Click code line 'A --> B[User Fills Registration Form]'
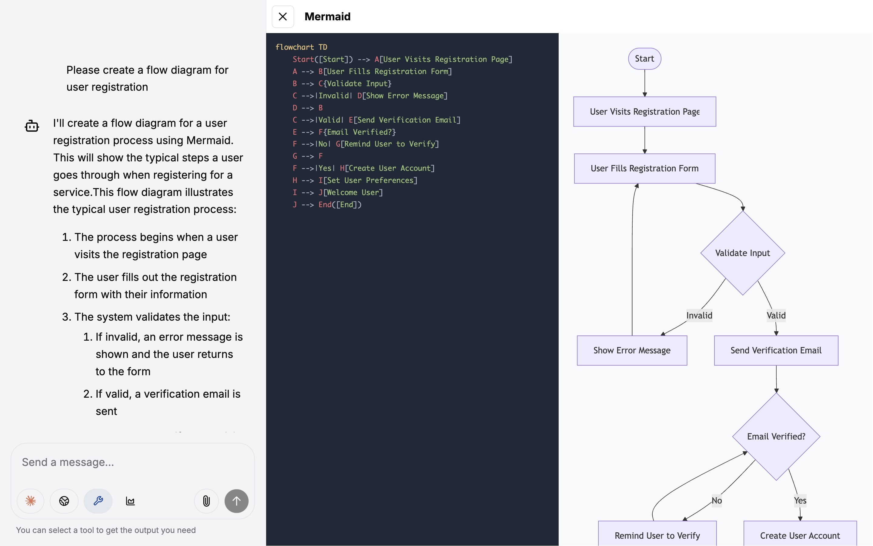The height and width of the screenshot is (546, 873). [372, 72]
